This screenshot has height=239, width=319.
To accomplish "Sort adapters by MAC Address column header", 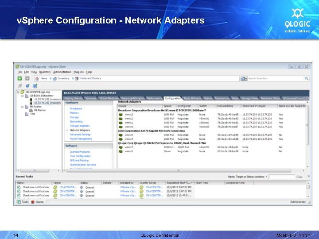I will [228, 106].
